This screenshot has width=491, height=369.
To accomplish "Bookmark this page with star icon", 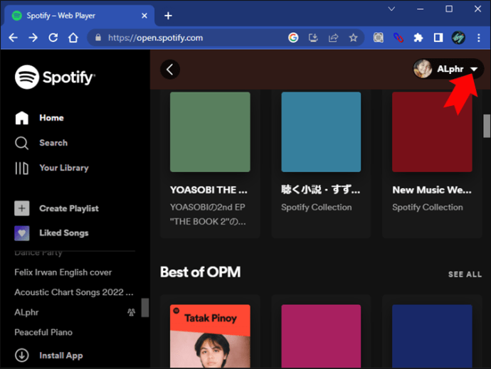I will click(354, 38).
